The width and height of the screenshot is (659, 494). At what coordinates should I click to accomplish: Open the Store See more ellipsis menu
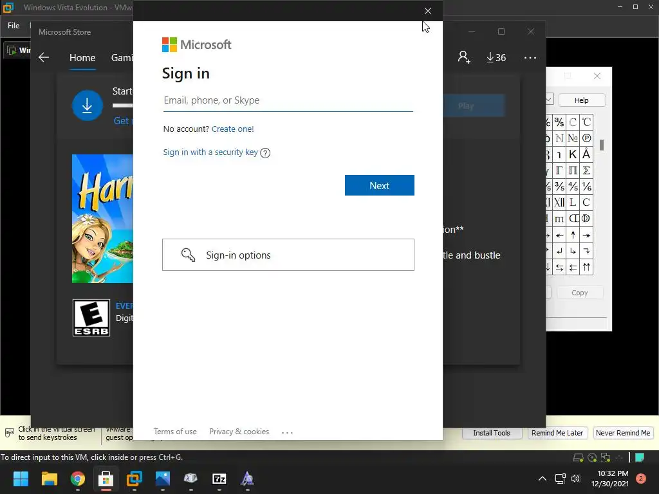pos(530,57)
